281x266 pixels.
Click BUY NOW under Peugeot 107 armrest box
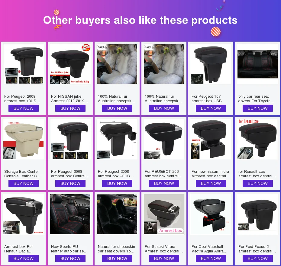point(211,108)
